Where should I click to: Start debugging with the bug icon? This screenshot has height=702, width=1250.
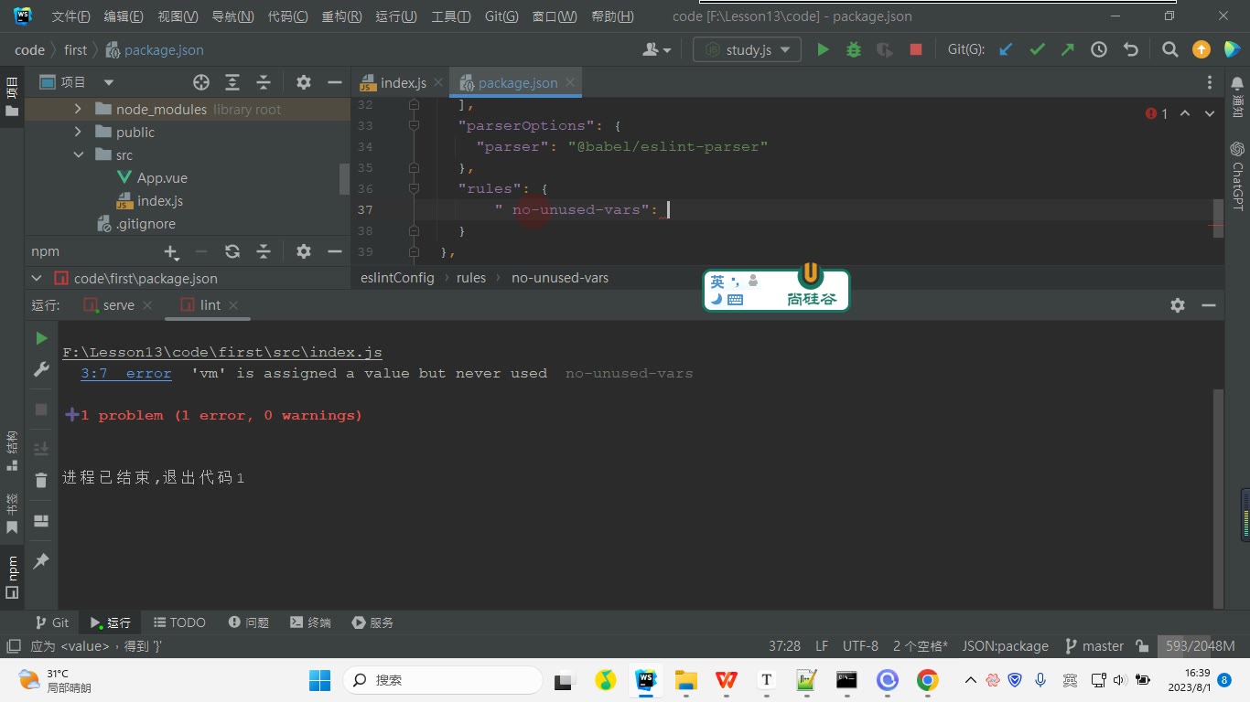point(854,49)
